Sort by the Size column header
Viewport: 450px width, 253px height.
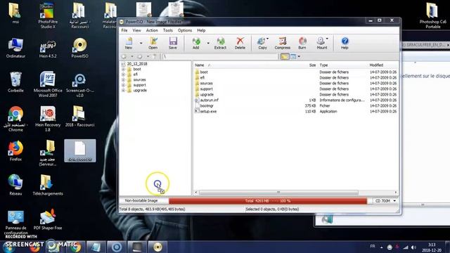tap(312, 65)
